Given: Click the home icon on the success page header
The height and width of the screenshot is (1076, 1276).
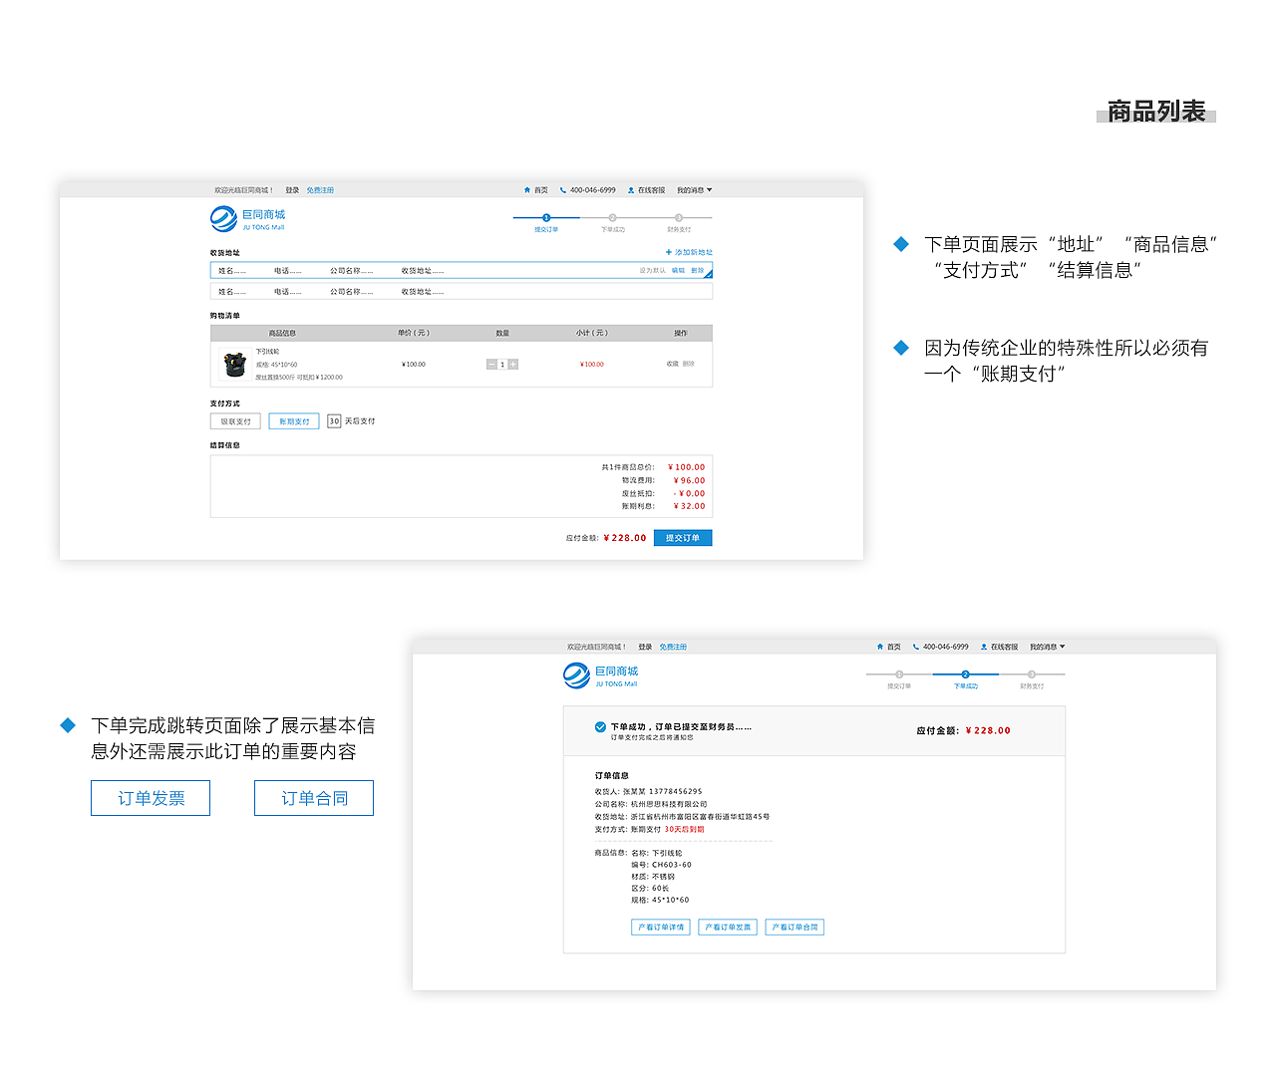Looking at the screenshot, I should click(878, 646).
